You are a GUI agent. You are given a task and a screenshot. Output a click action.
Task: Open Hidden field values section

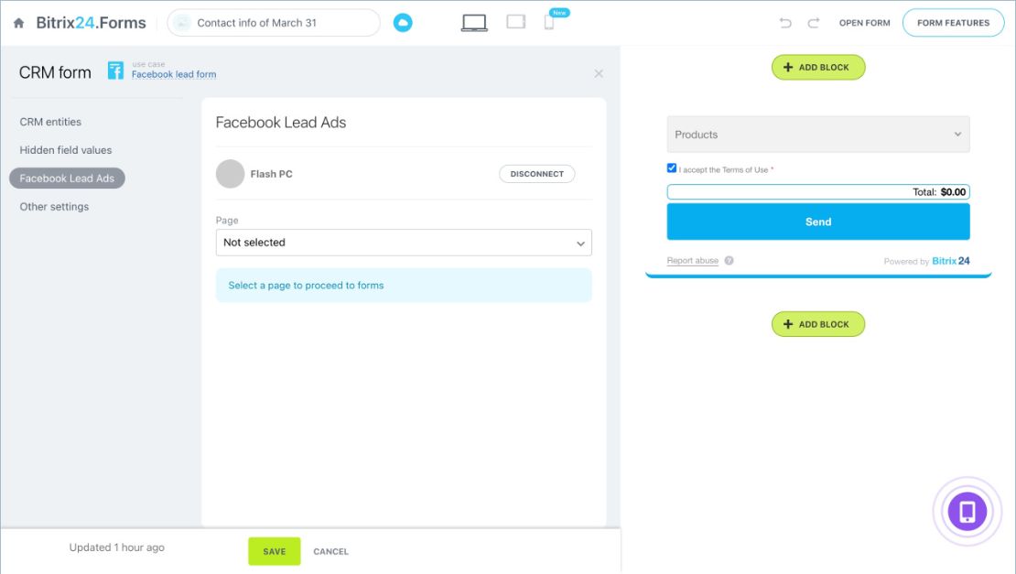[65, 150]
